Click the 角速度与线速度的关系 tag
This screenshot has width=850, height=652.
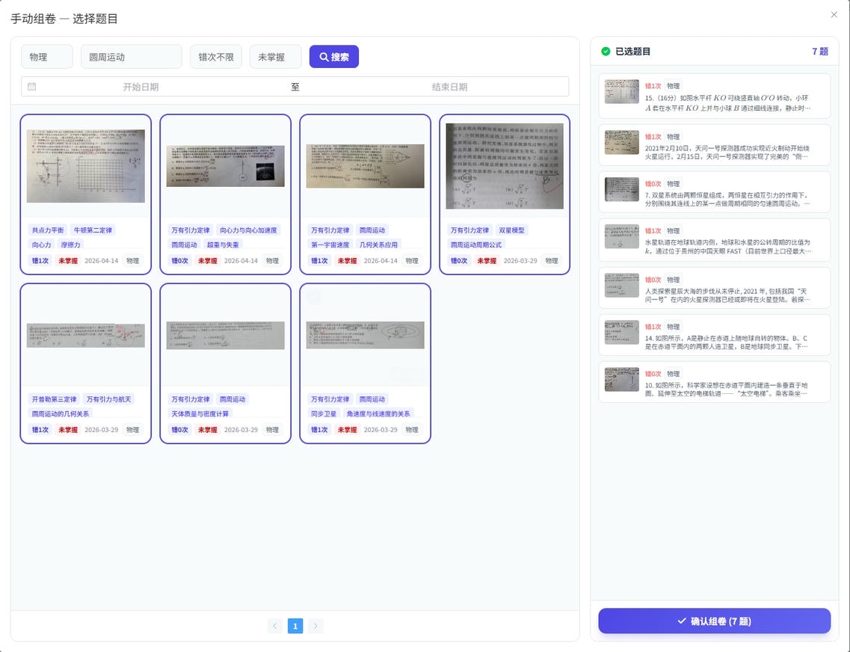(378, 414)
